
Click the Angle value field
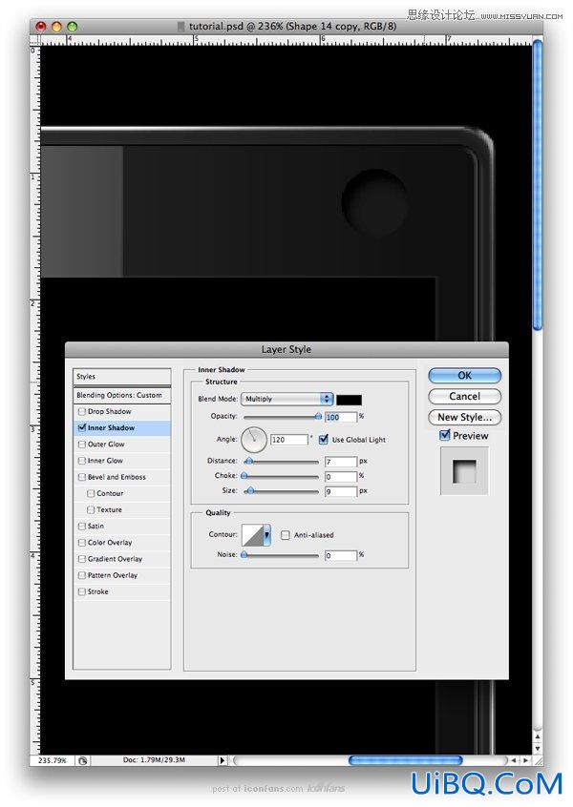click(289, 440)
